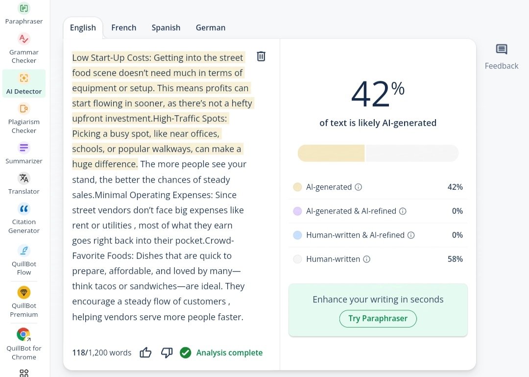Viewport: 529px width, 377px height.
Task: Show info for AI-generated category
Action: coord(358,187)
